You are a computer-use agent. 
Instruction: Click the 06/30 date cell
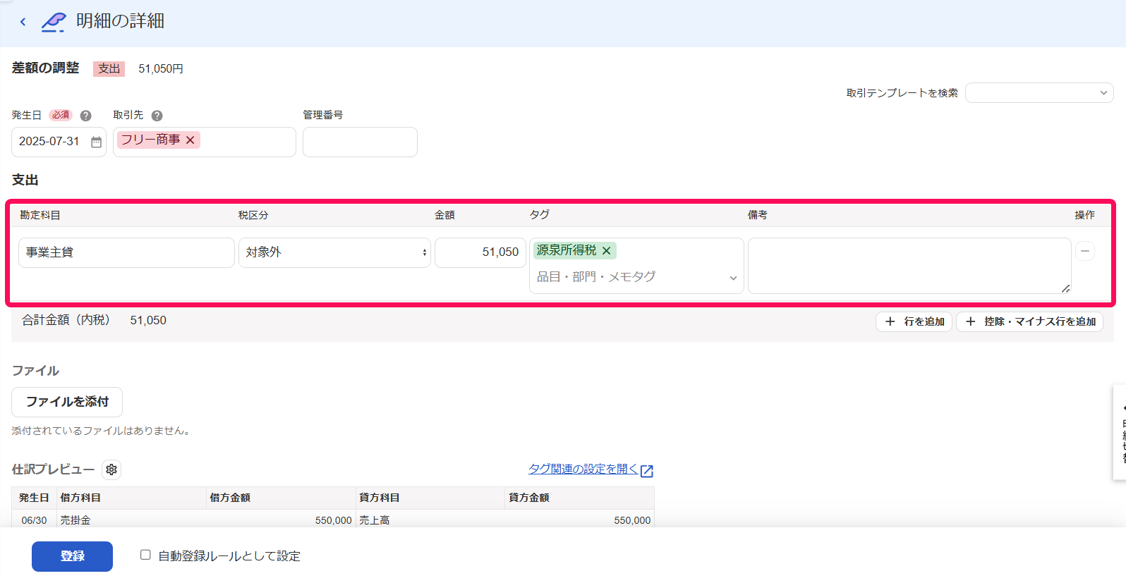[34, 520]
